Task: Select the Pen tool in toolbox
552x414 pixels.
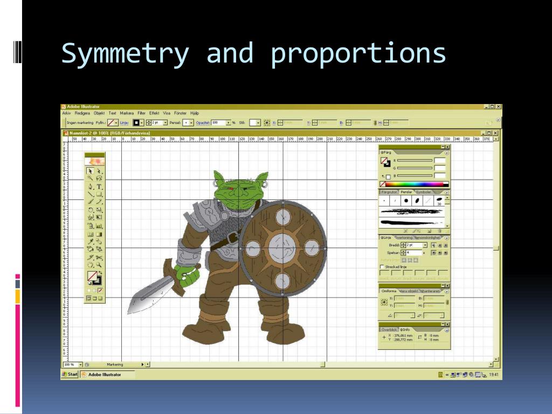Action: pyautogui.click(x=90, y=187)
